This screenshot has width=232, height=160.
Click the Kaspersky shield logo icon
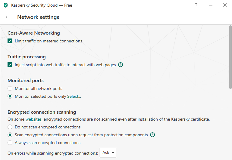(6, 5)
